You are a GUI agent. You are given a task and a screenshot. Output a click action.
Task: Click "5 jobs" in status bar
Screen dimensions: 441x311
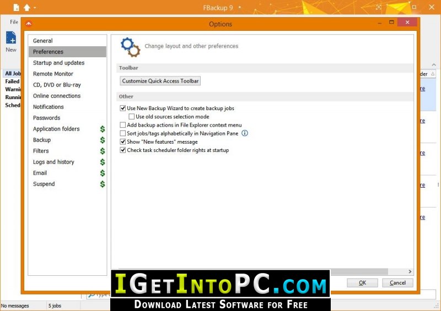tap(55, 305)
